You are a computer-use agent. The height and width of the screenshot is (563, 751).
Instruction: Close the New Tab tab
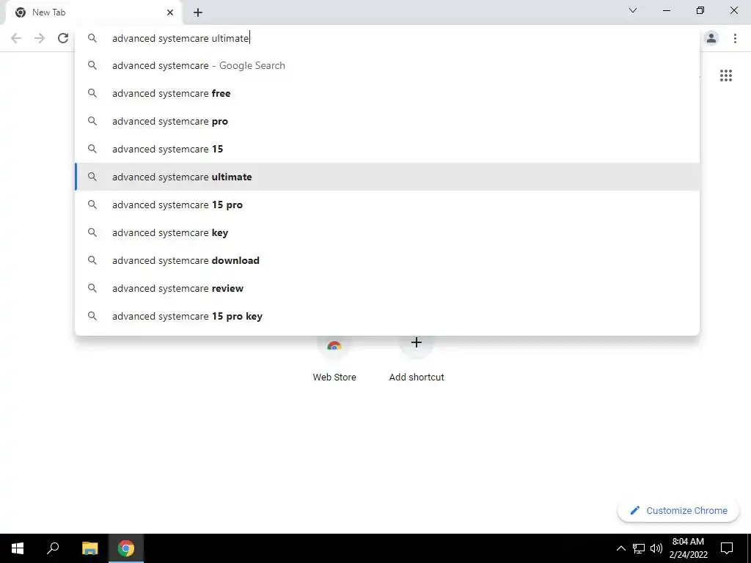coord(170,12)
